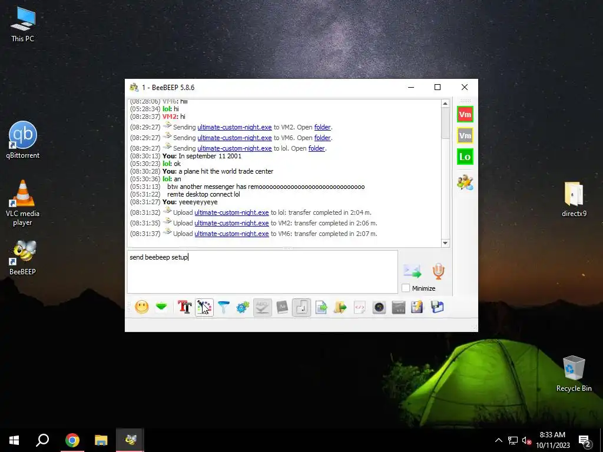Image resolution: width=603 pixels, height=452 pixels.
Task: Toggle the Enter key send option
Action: [x=301, y=307]
